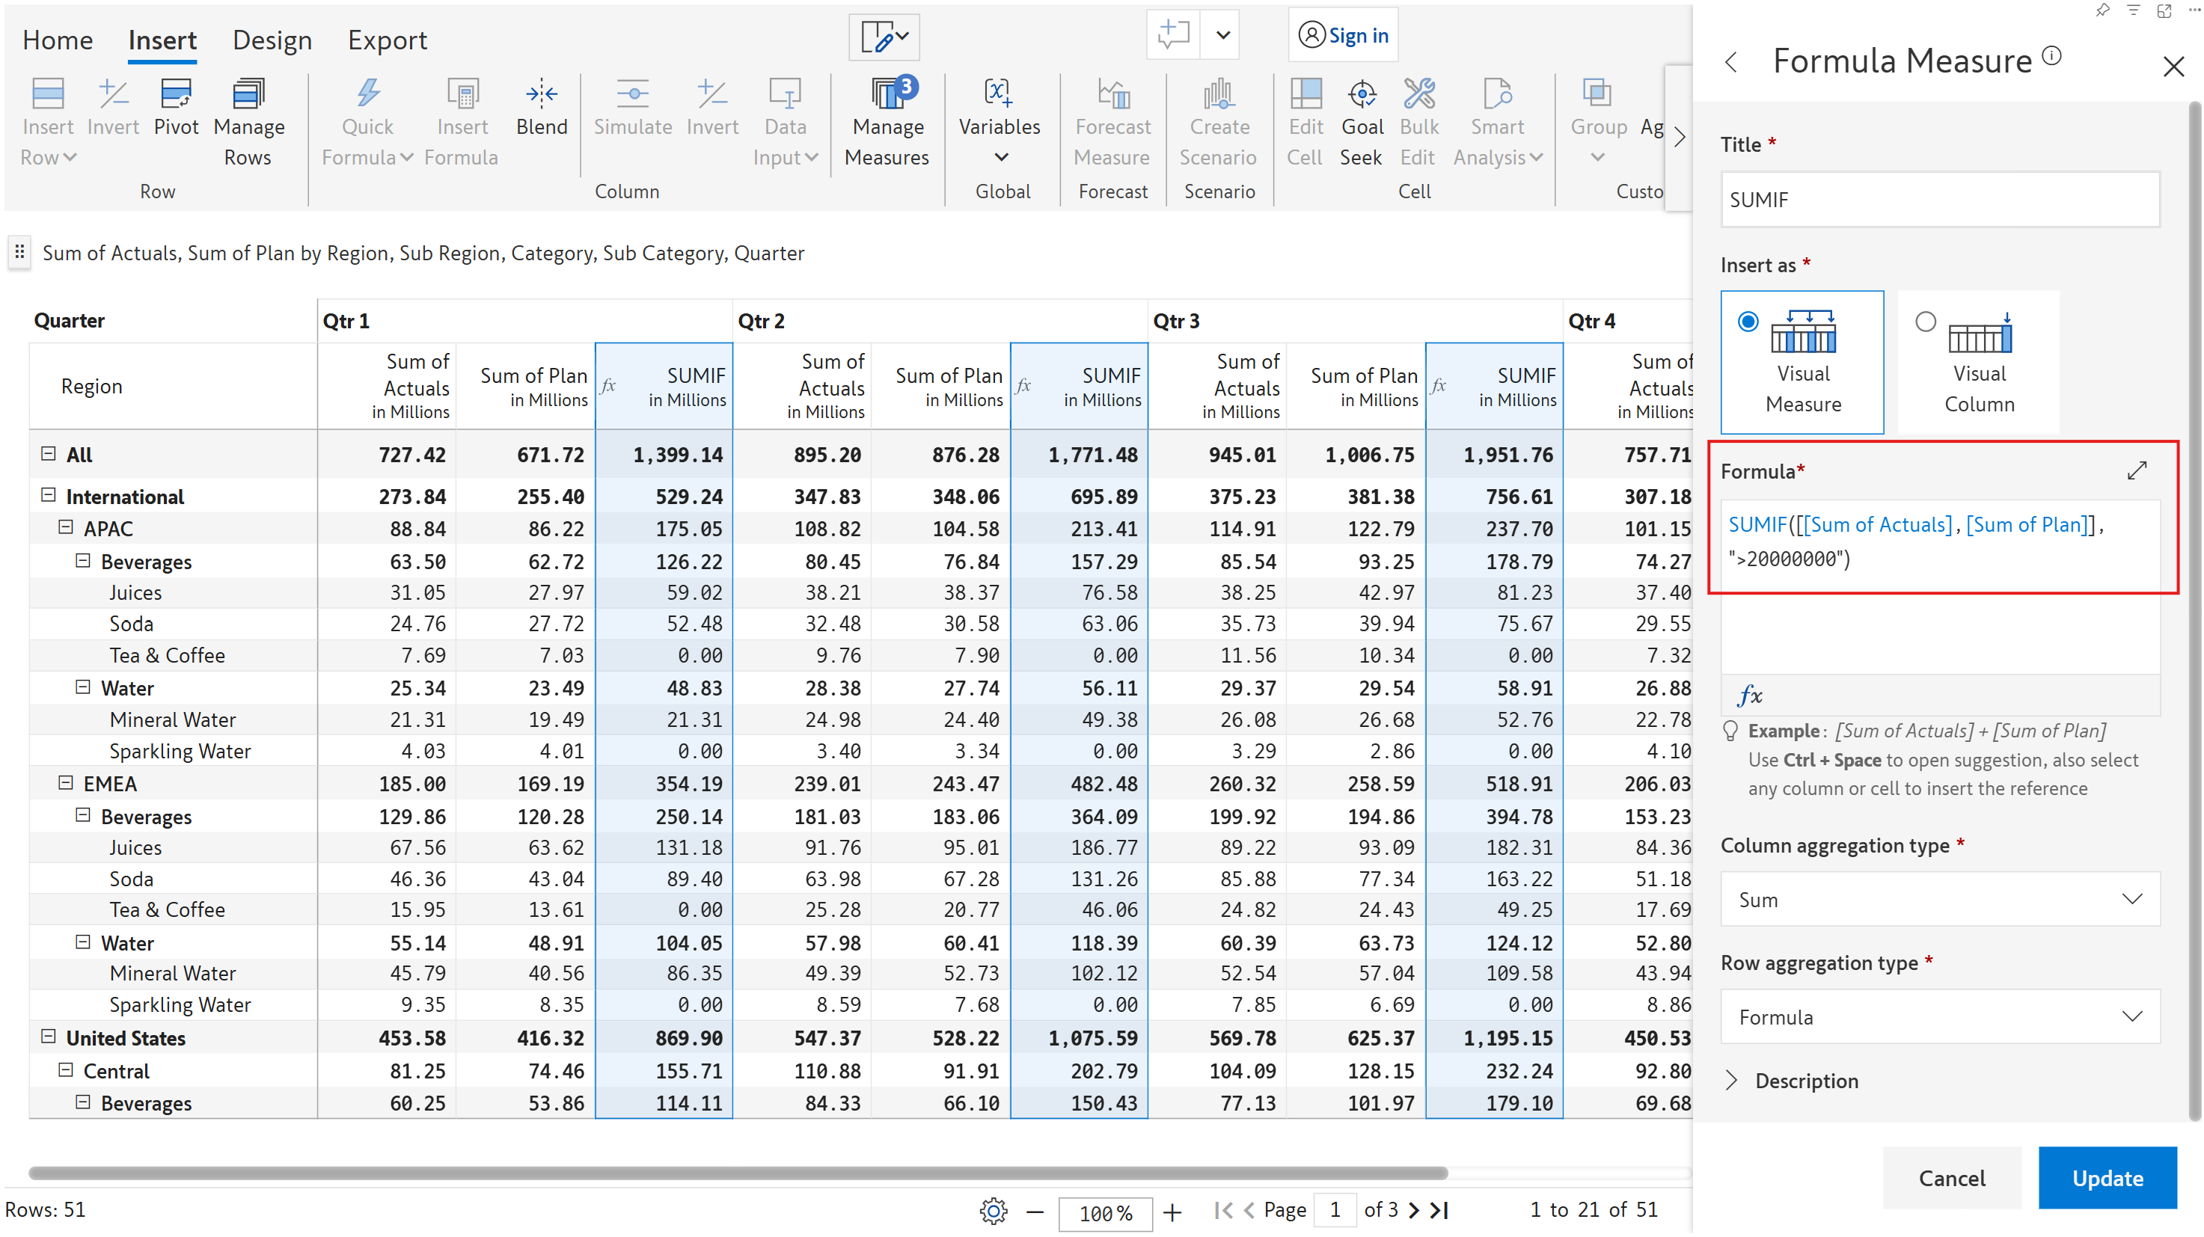This screenshot has width=2204, height=1237.
Task: Click the Cancel button
Action: coord(1952,1178)
